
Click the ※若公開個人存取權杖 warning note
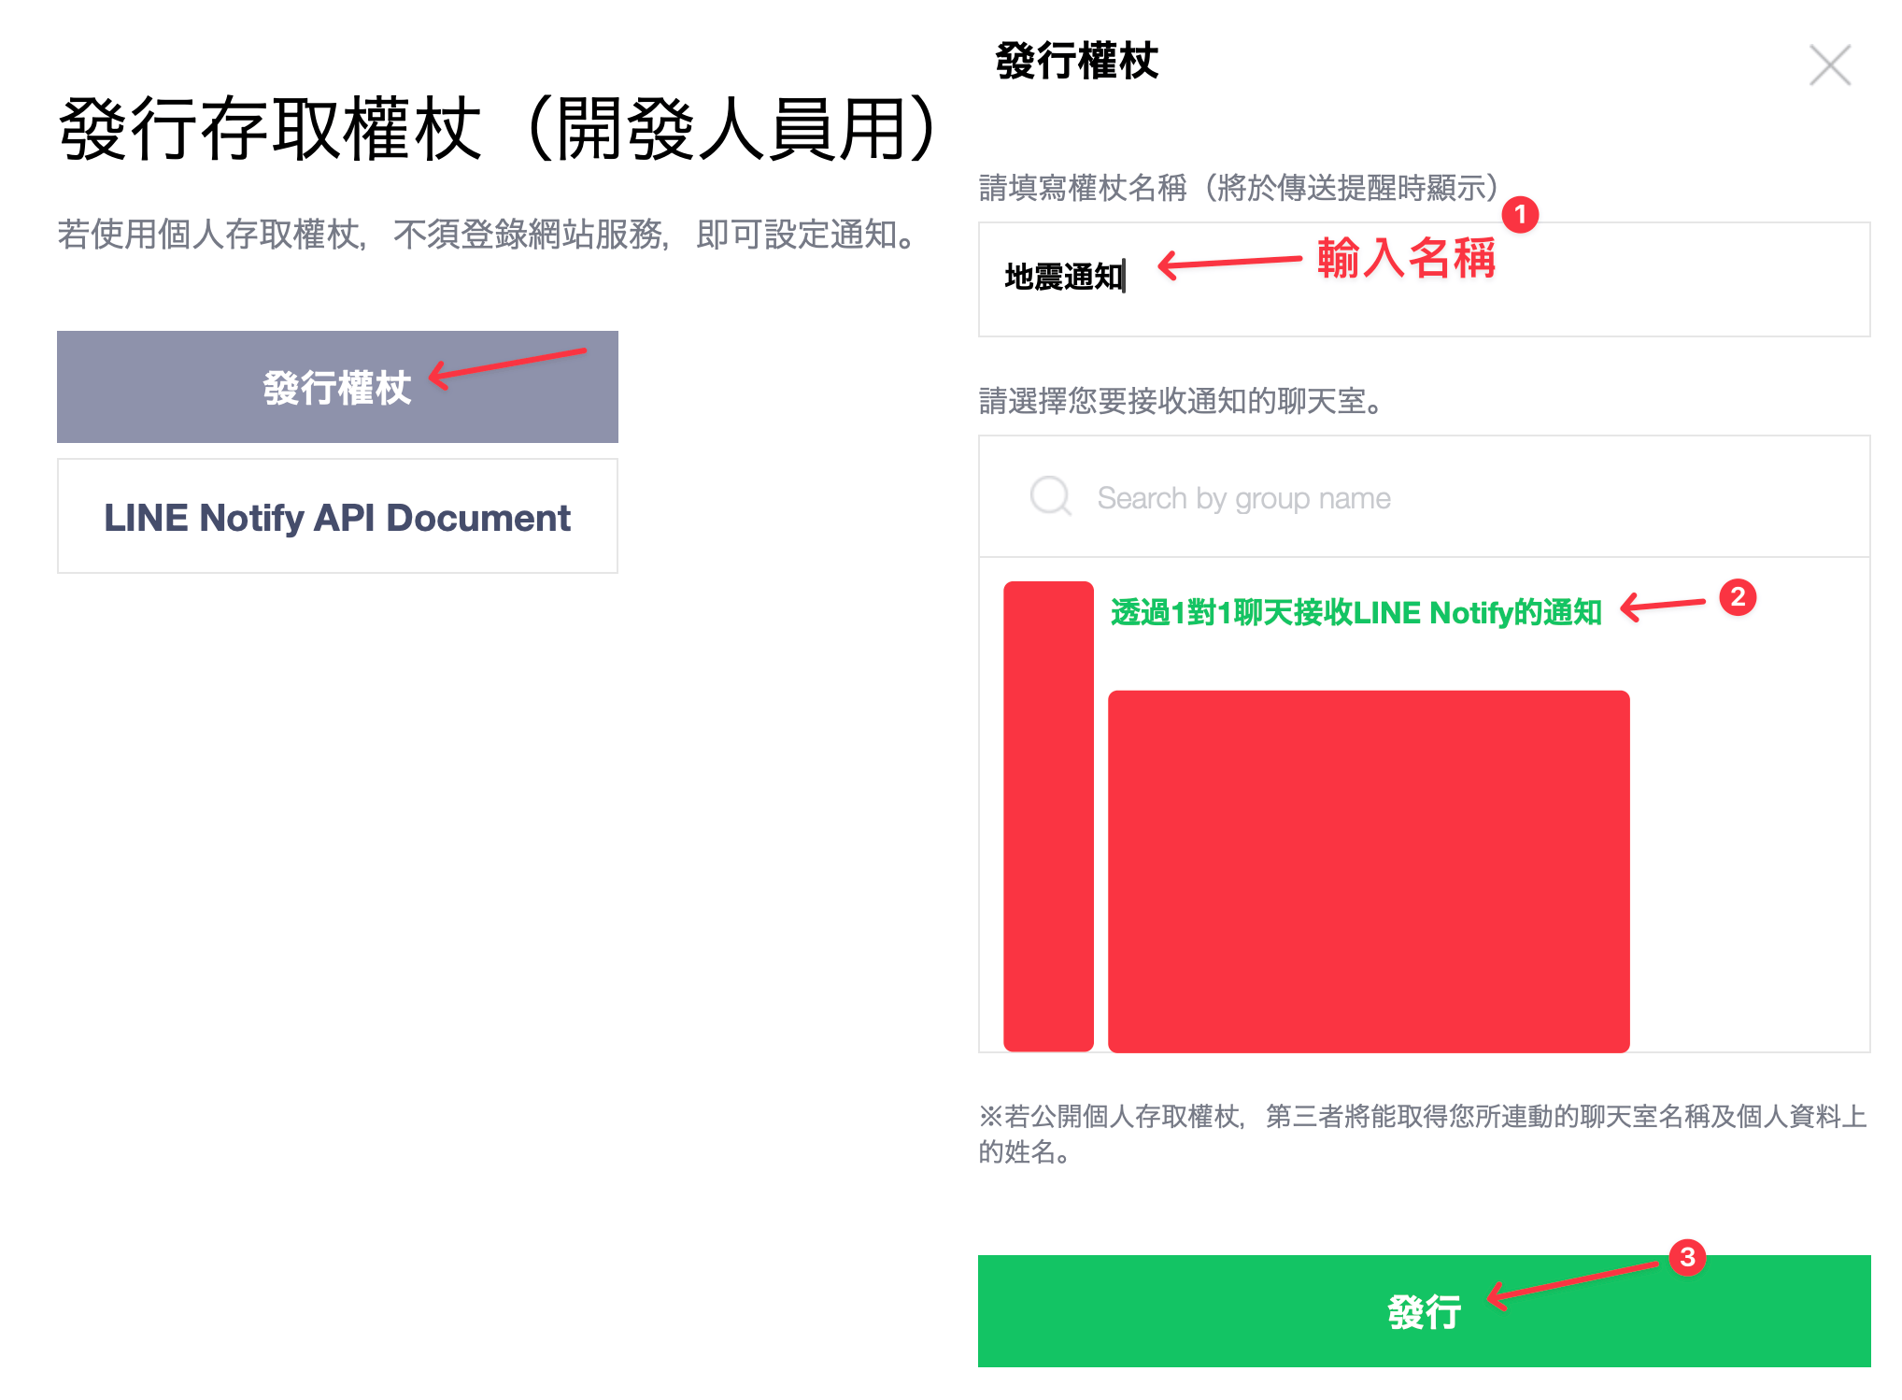point(1422,1134)
